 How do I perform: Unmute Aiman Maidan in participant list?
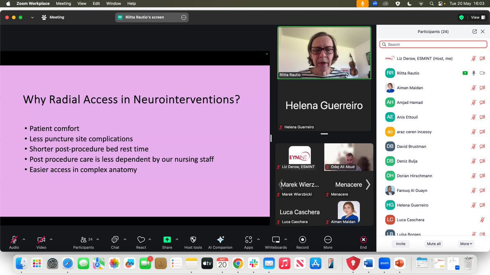pos(474,88)
